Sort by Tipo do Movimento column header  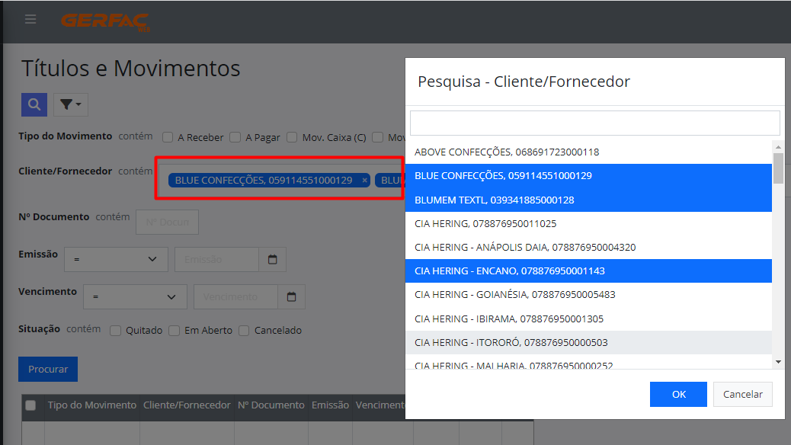91,405
